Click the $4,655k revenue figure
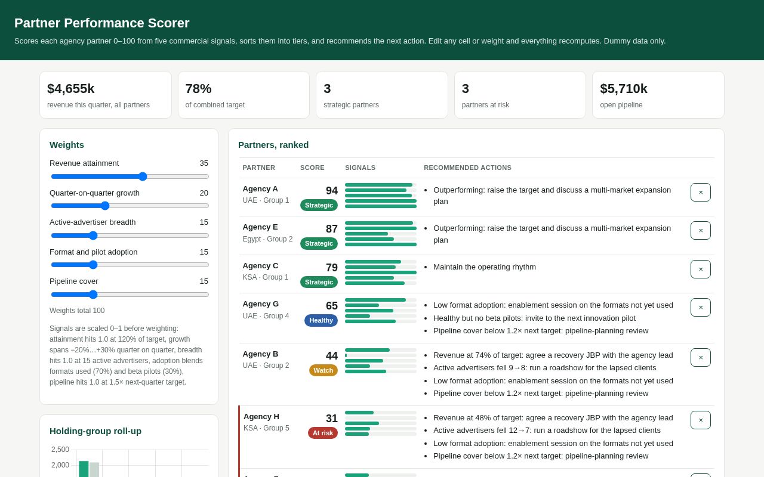 pyautogui.click(x=71, y=89)
